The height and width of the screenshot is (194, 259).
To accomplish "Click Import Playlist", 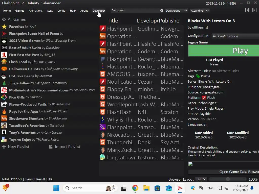I will [x=64, y=147].
